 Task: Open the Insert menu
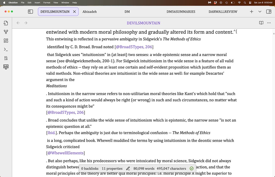coord(37,2)
